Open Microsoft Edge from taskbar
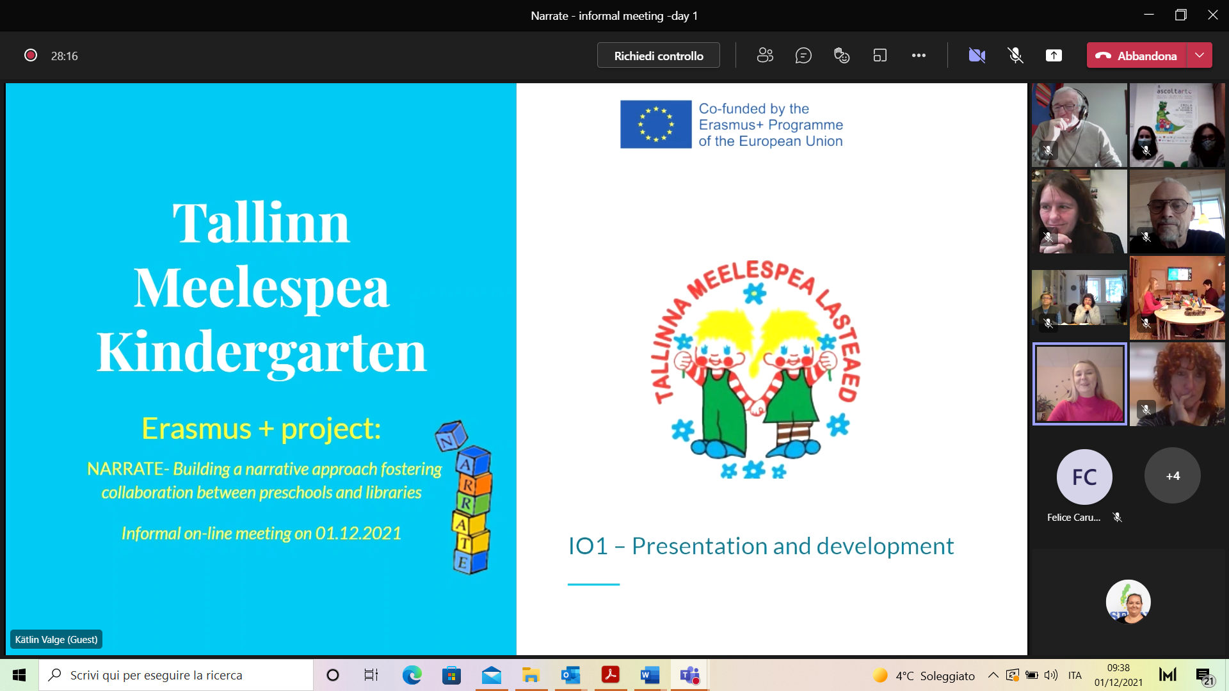This screenshot has width=1229, height=691. (x=412, y=675)
